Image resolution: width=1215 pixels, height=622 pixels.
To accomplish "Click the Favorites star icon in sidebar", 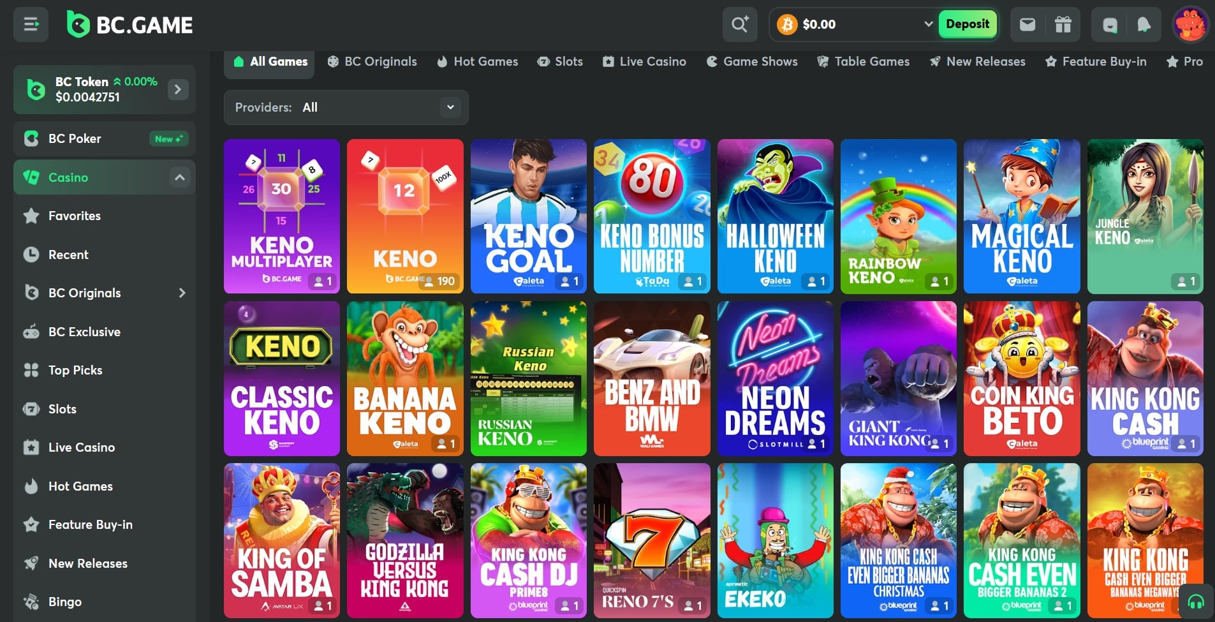I will (31, 216).
